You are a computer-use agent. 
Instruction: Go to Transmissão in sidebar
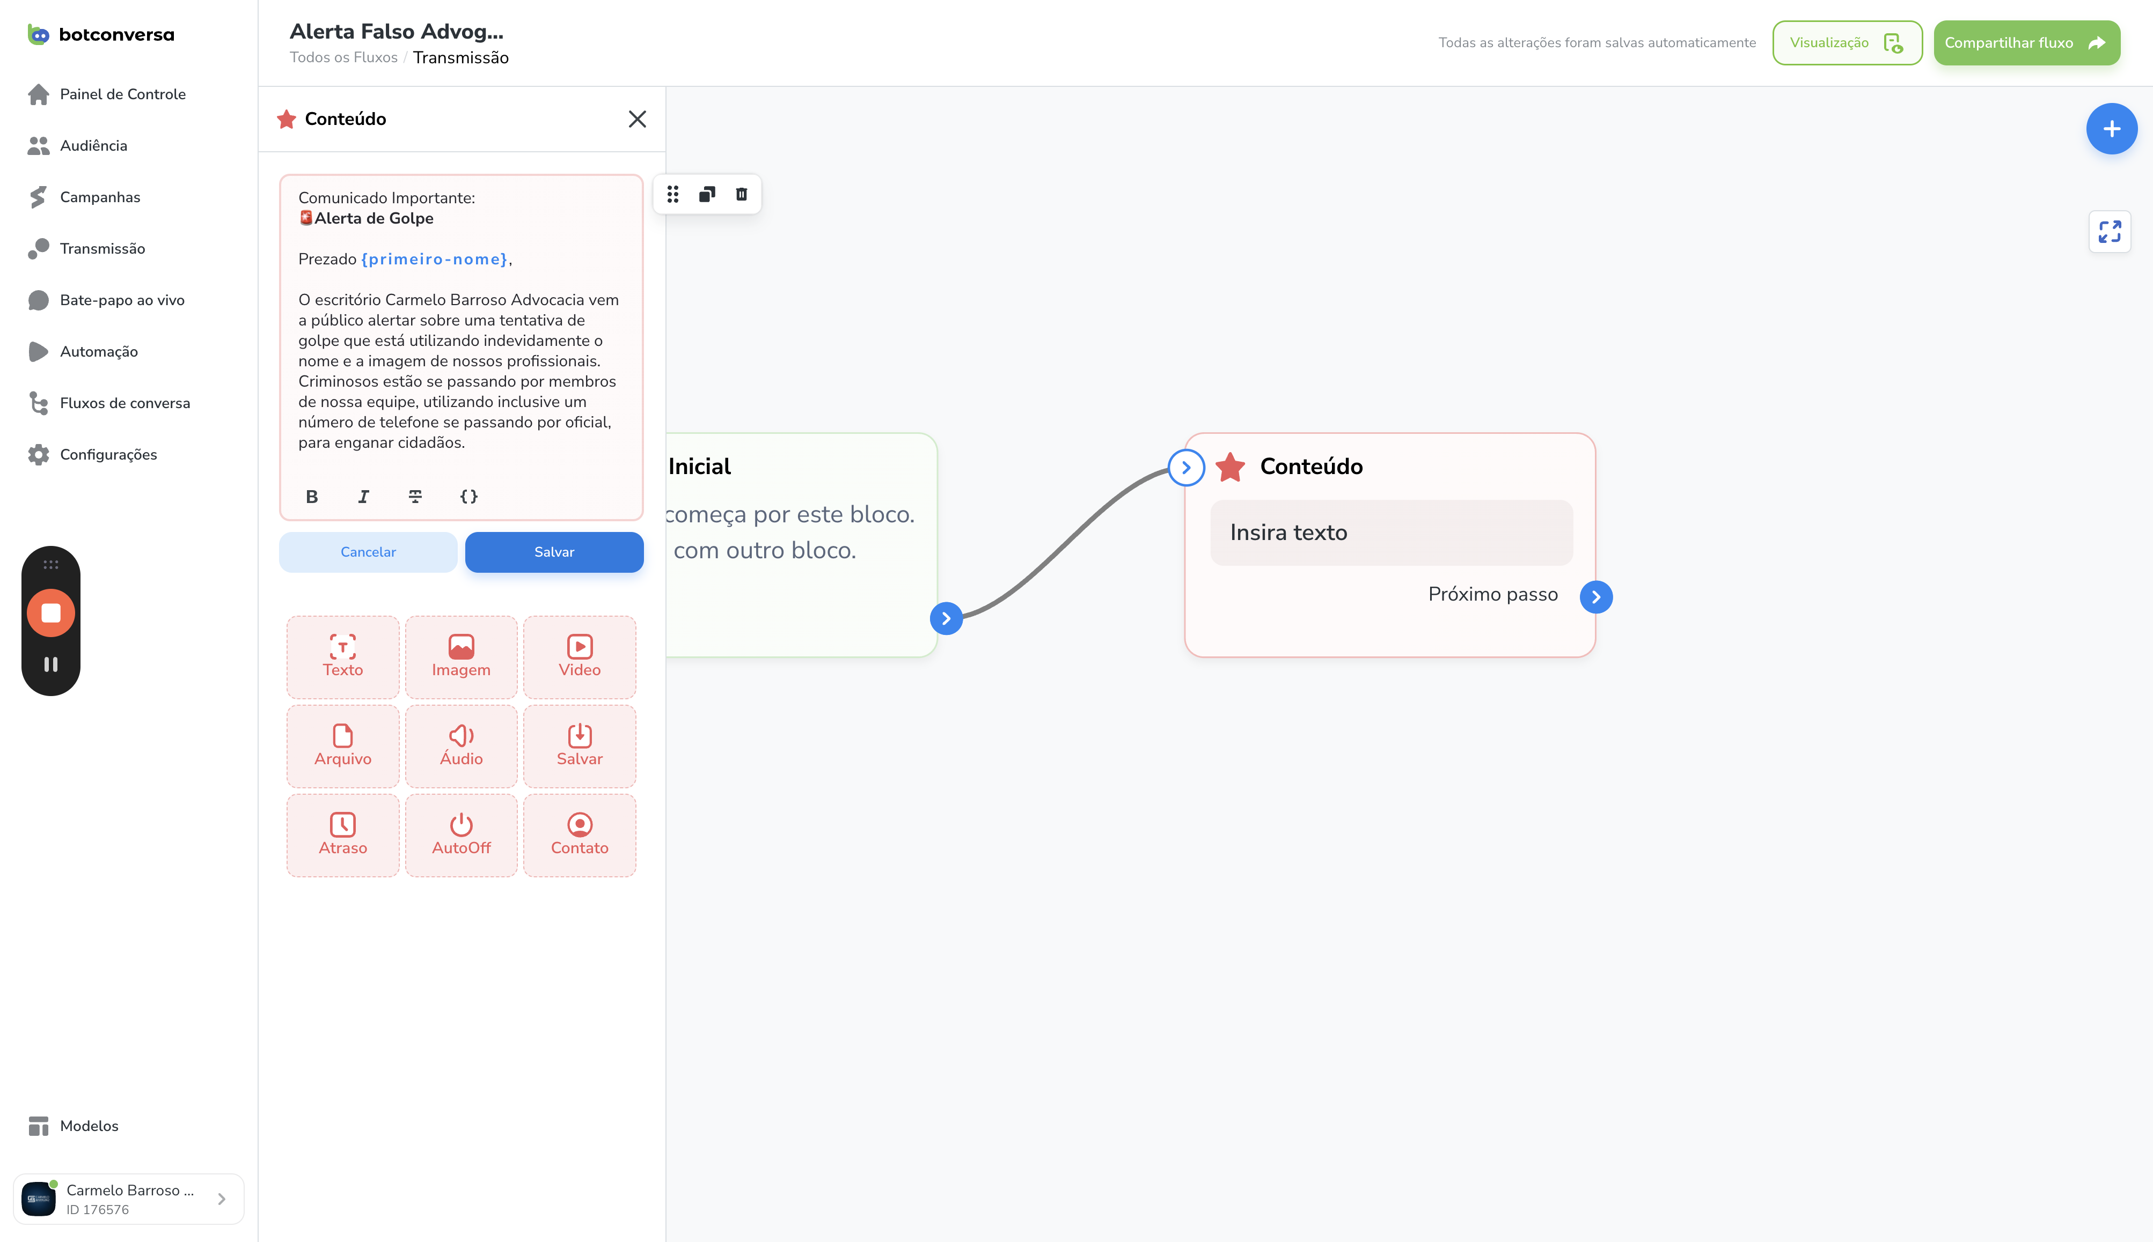coord(102,248)
